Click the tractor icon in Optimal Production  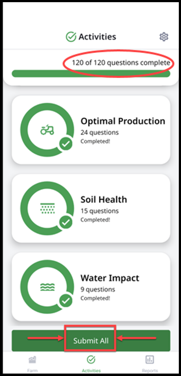tap(47, 130)
